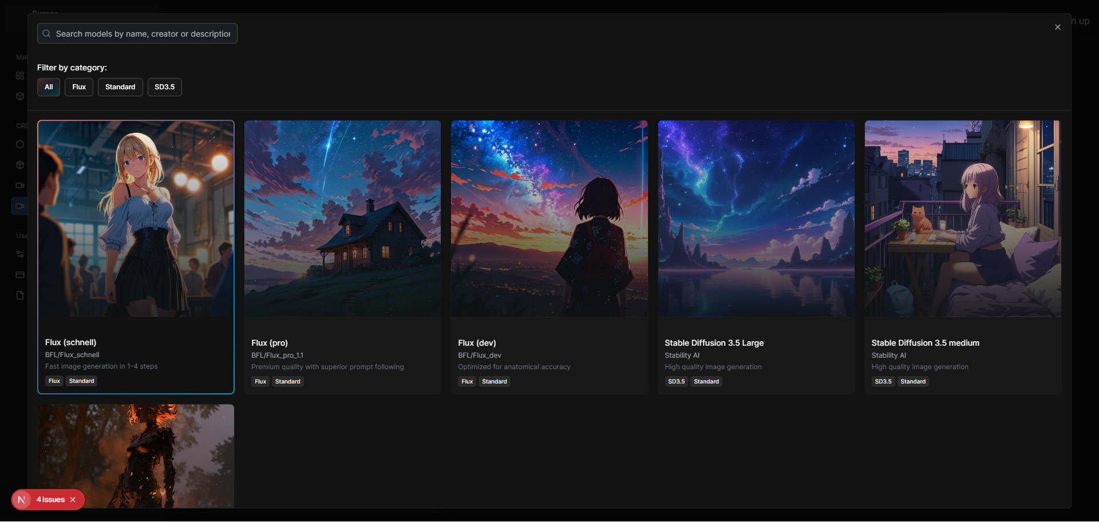Click the Standard tag on the Flux (dev) card
This screenshot has height=522, width=1099.
coord(495,382)
